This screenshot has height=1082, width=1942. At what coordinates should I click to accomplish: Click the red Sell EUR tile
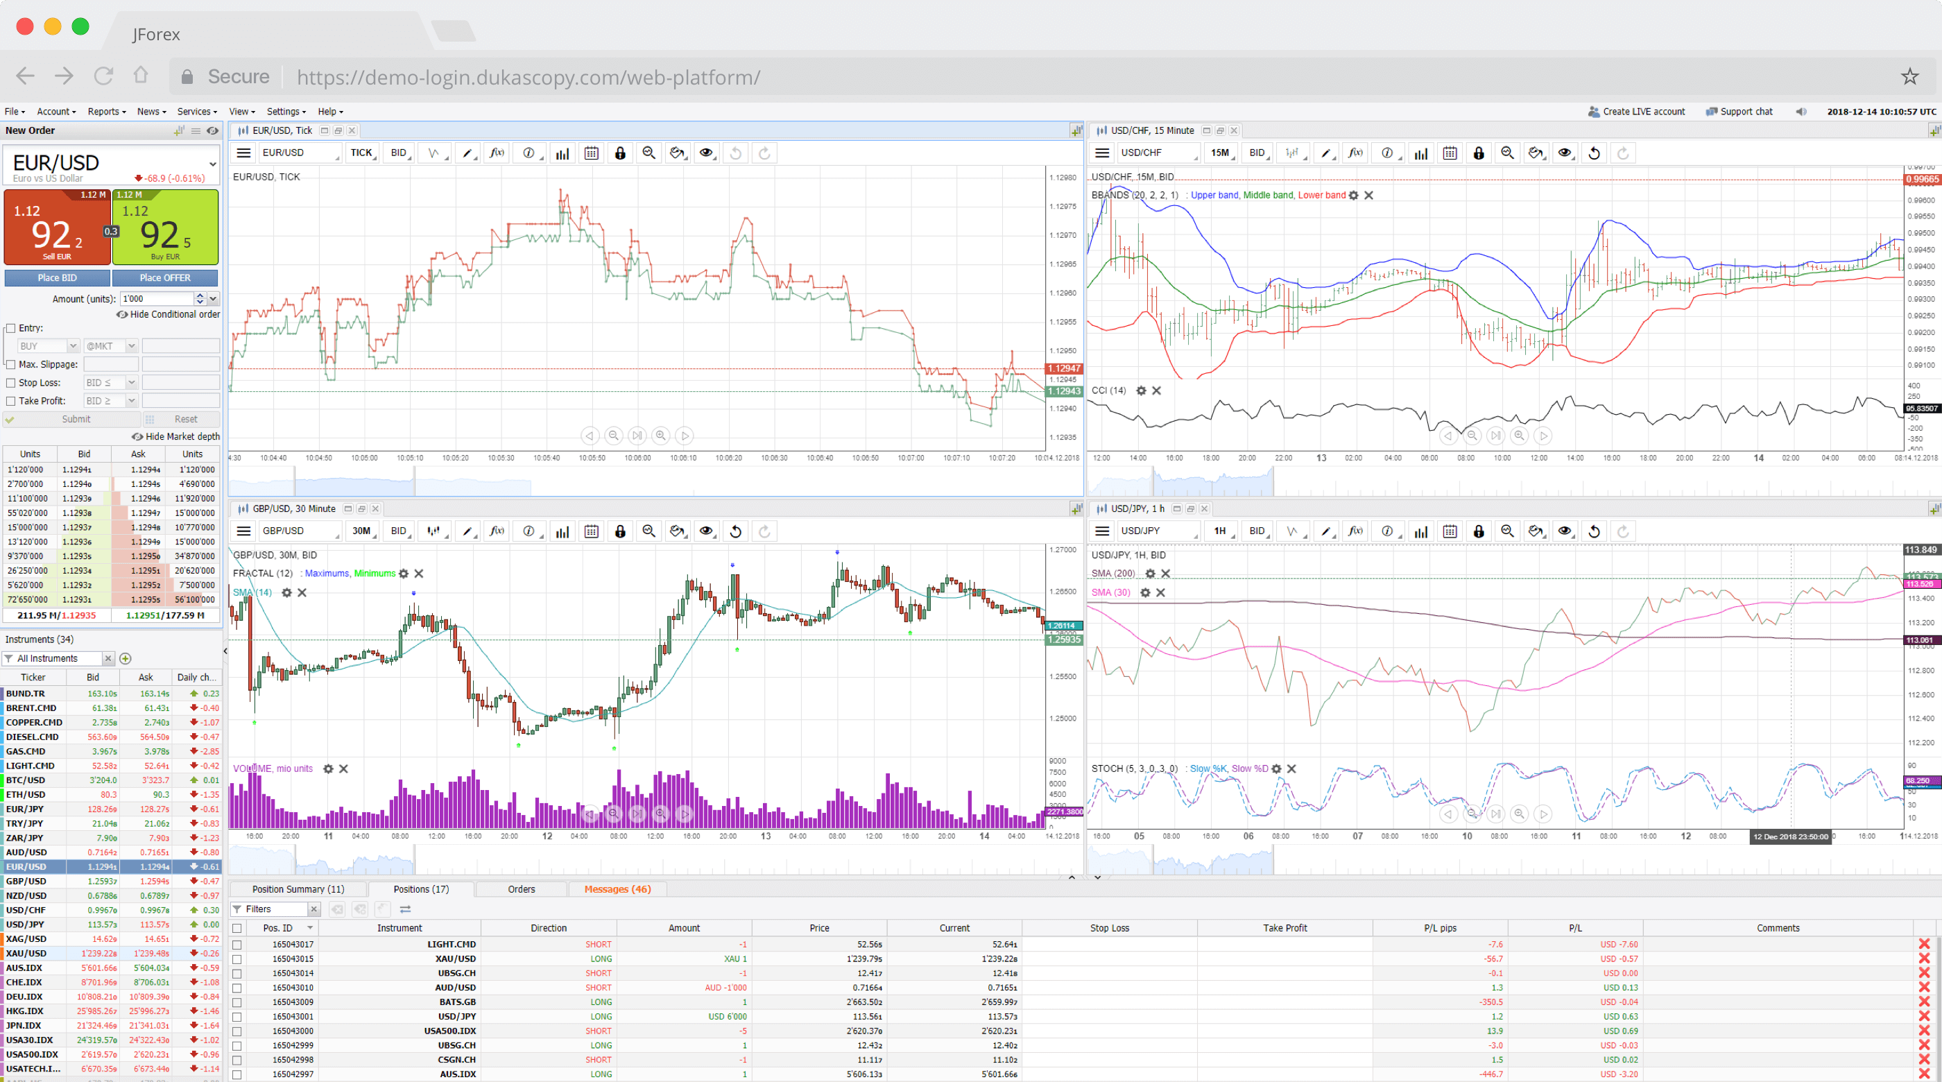tap(58, 227)
